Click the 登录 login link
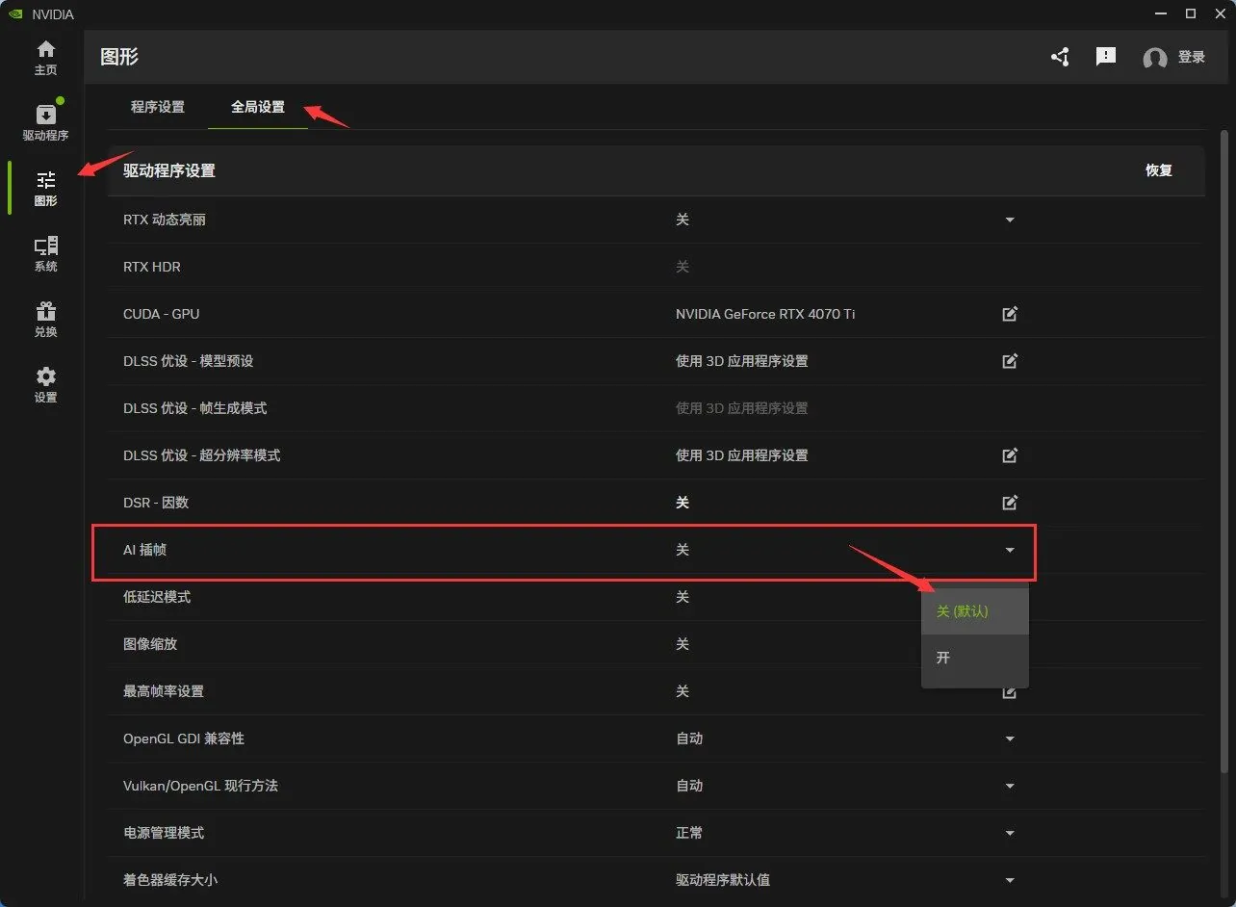Screen dimensions: 1236x907 [x=1192, y=58]
